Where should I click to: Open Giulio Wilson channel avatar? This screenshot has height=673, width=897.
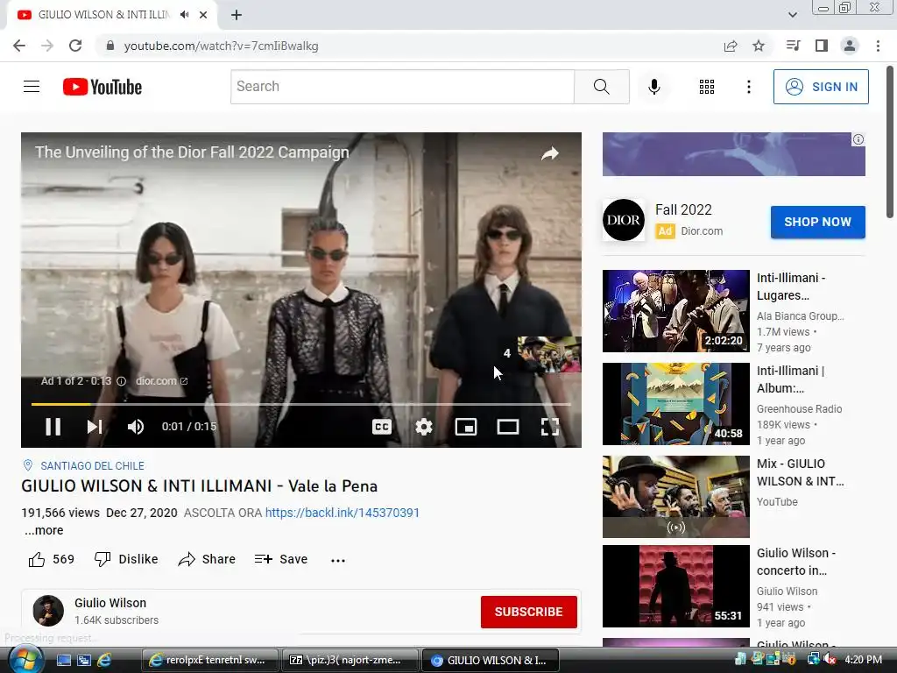48,611
